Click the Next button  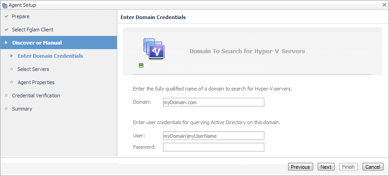(x=326, y=167)
